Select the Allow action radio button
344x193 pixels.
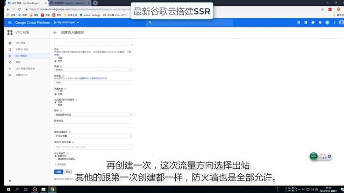pos(55,102)
